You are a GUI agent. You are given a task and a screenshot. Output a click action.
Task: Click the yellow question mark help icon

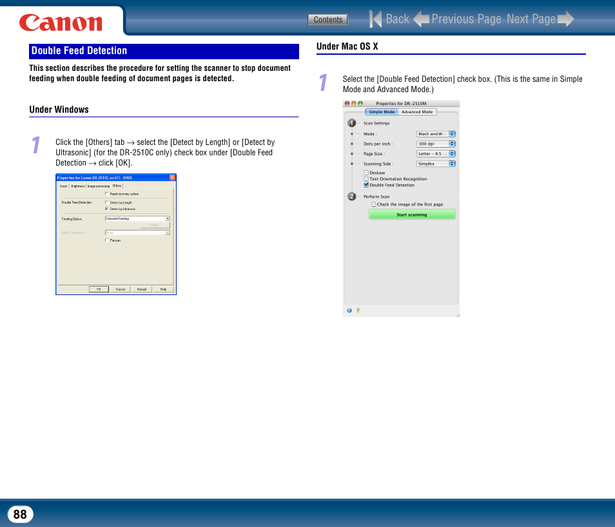pyautogui.click(x=358, y=310)
